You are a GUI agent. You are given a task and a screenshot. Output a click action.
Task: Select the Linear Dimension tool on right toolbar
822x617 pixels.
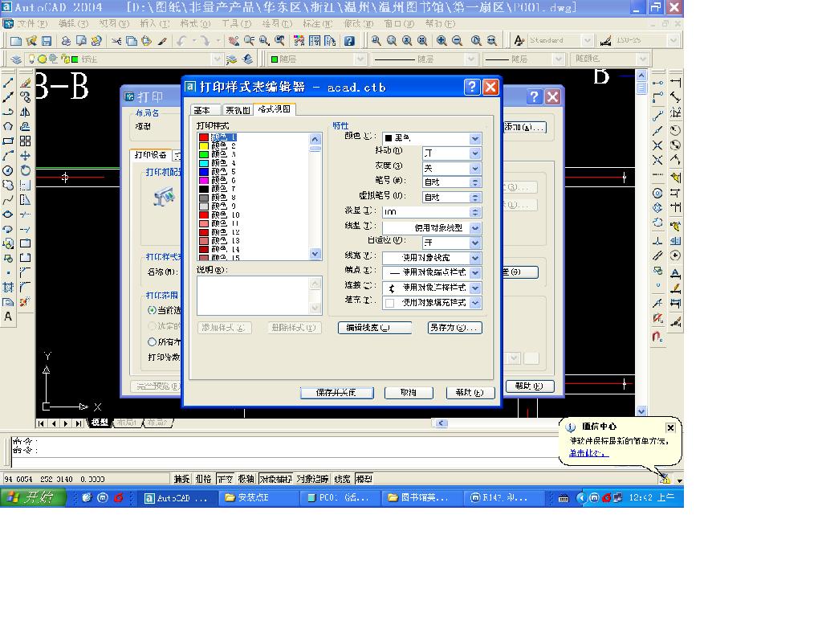click(676, 83)
